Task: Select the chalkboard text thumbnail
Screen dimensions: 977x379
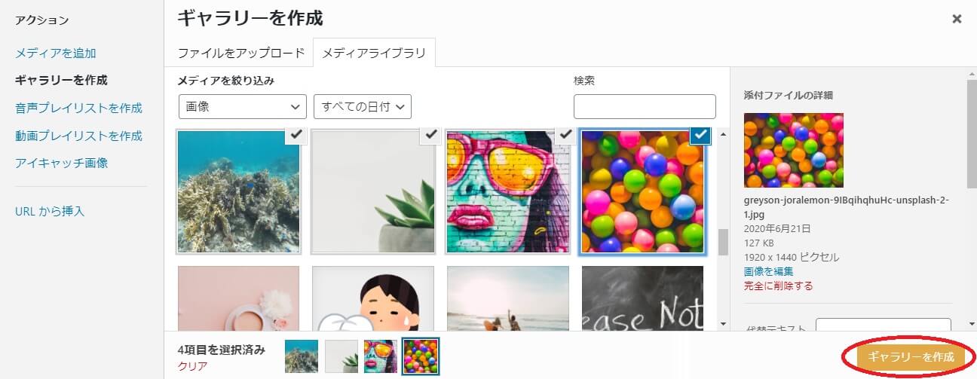Action: [x=643, y=298]
